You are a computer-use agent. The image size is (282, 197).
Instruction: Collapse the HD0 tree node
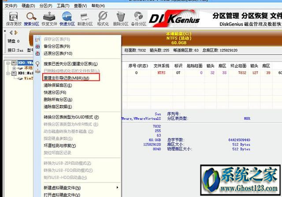coord(8,63)
